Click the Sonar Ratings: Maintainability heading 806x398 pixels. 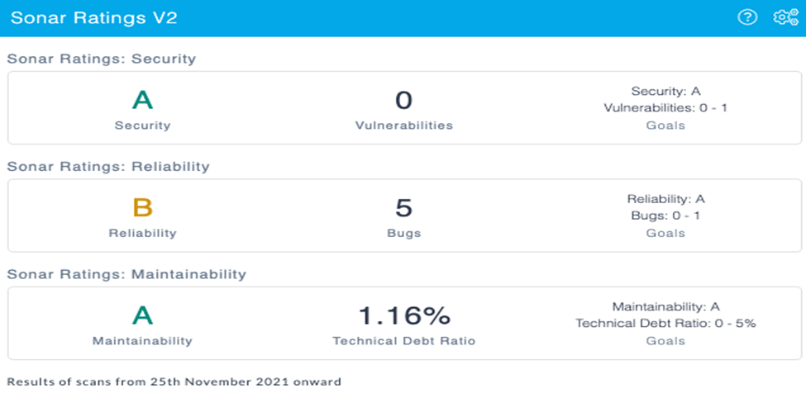click(126, 275)
